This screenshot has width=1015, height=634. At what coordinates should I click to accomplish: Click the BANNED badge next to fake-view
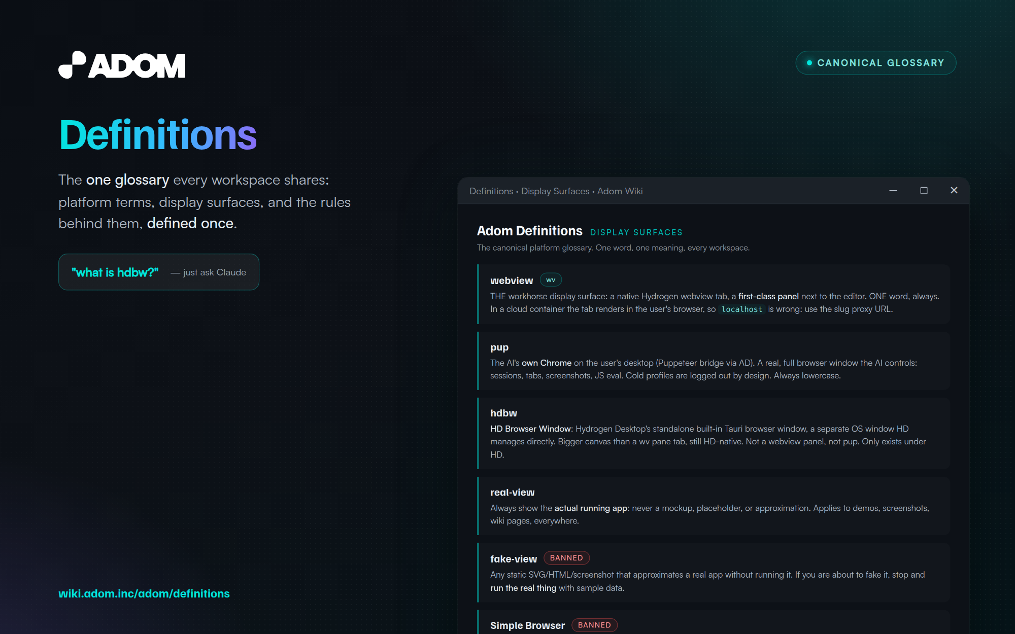click(x=566, y=558)
